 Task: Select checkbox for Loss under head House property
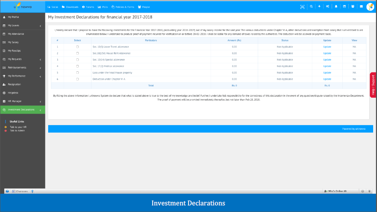coord(77,72)
